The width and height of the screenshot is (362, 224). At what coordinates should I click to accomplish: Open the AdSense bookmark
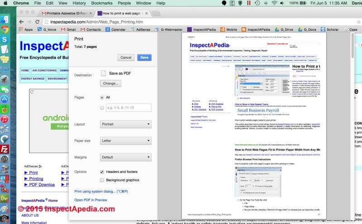point(140,29)
